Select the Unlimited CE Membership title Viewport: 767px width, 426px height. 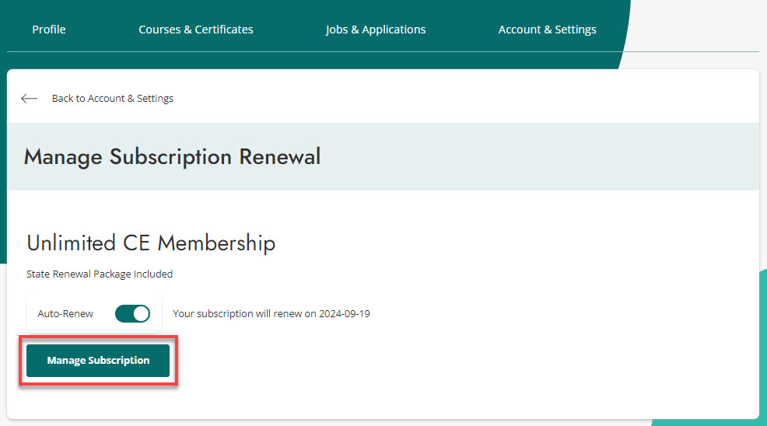(x=151, y=243)
